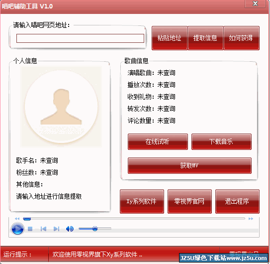Adjust the volume slider handle
This screenshot has width=270, height=264.
(95, 229)
